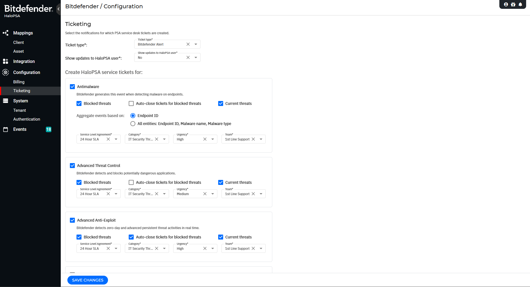Open the user account icon
Viewport: 530px width, 287px height.
[x=506, y=4]
